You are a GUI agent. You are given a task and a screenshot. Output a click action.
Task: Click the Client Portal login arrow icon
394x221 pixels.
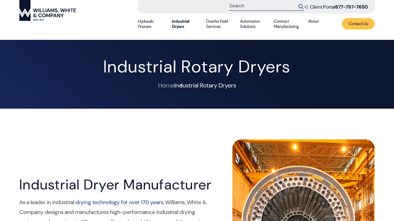click(306, 7)
